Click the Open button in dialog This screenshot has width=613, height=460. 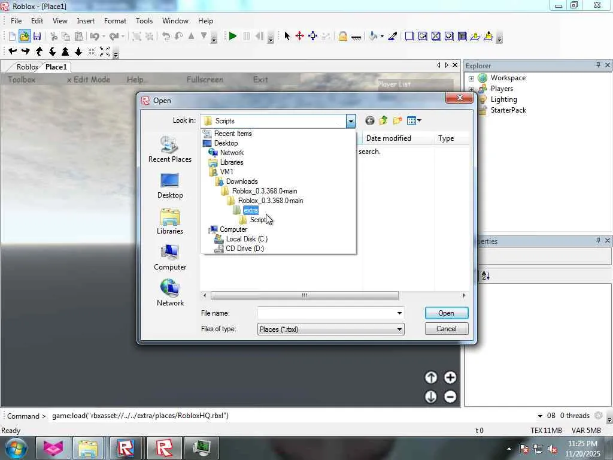tap(447, 313)
